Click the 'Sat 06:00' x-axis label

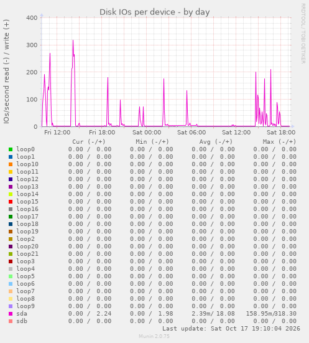pos(191,133)
